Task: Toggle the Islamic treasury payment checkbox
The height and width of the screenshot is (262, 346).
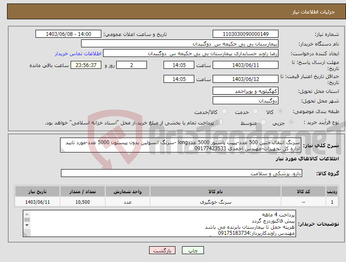Action: (x=220, y=122)
